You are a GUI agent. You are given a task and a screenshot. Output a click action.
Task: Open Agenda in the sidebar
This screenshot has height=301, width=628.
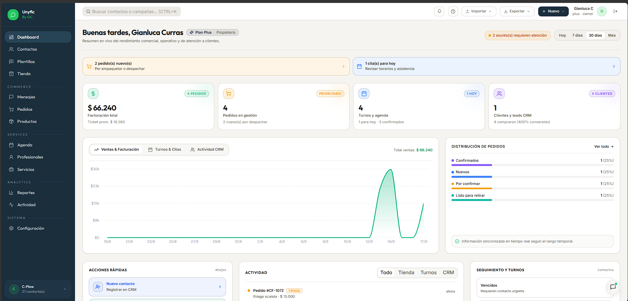pyautogui.click(x=38, y=145)
